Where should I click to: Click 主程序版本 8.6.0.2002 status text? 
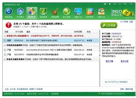tap(14, 94)
